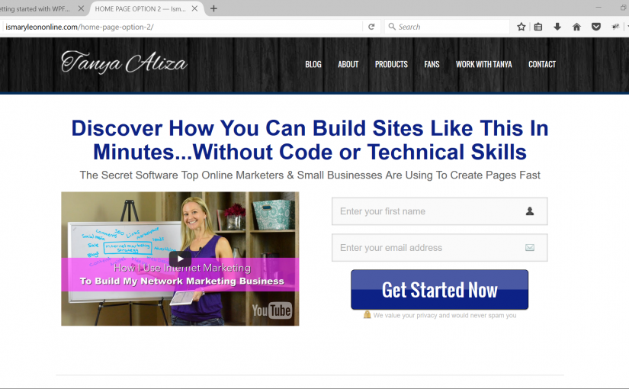This screenshot has height=389, width=629.
Task: Focus the first name input field
Action: pos(439,211)
